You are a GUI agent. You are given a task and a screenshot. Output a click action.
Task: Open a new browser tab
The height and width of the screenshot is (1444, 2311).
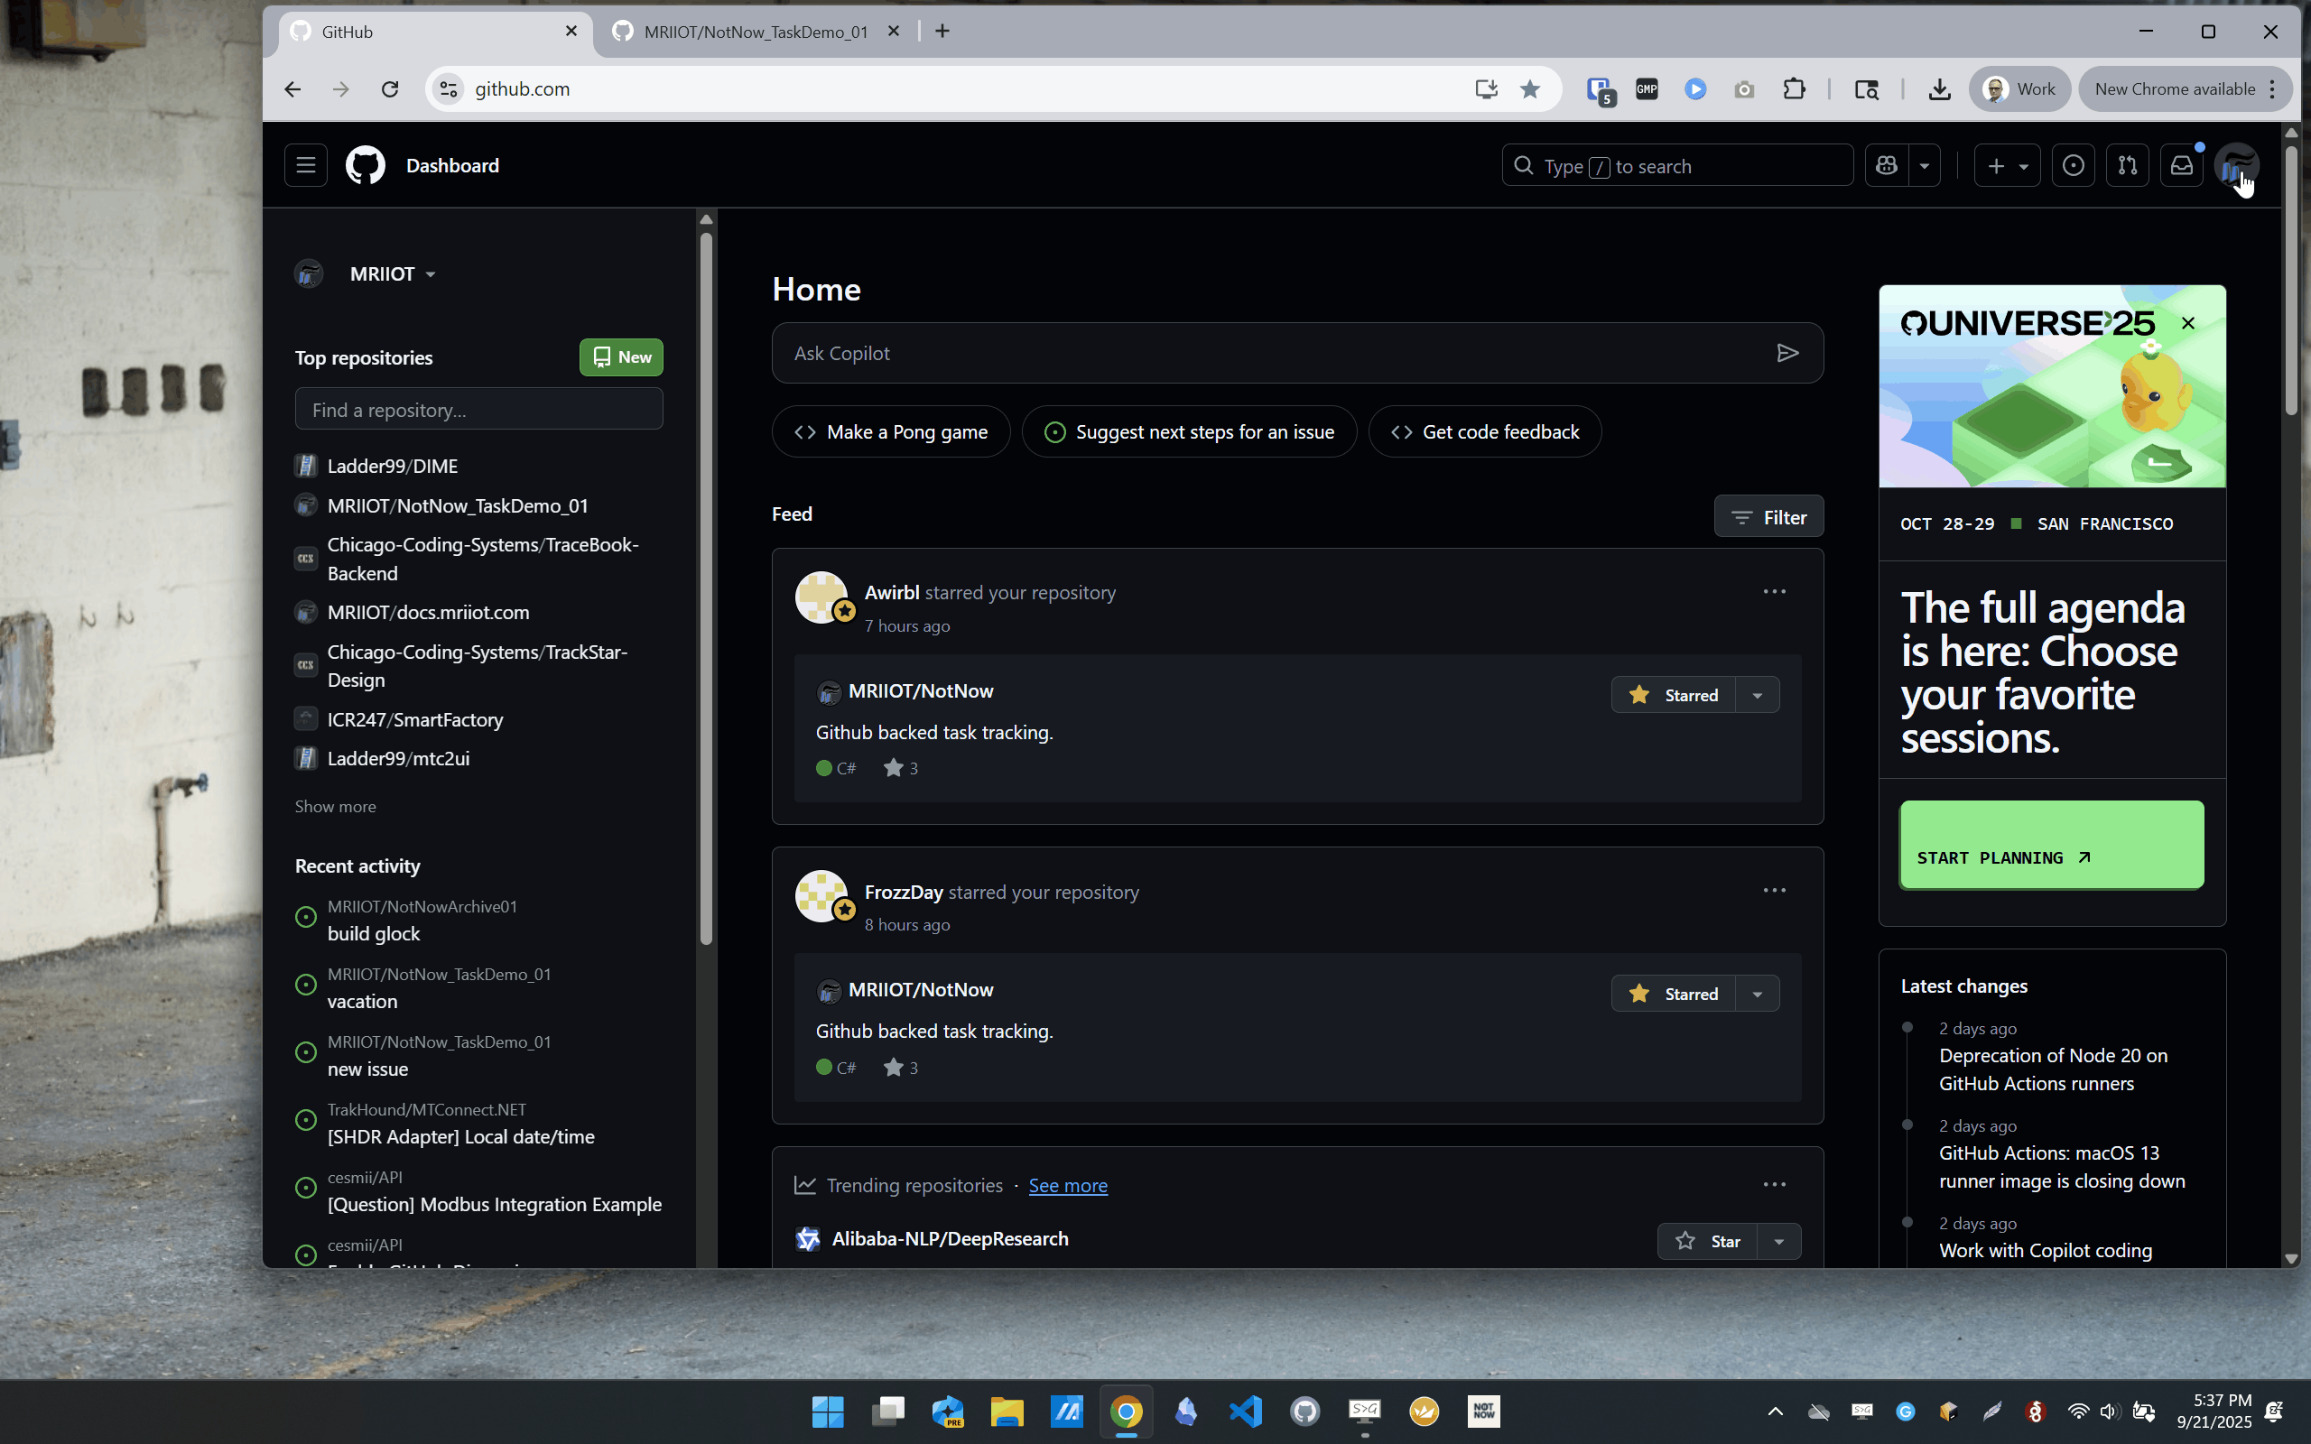point(942,32)
